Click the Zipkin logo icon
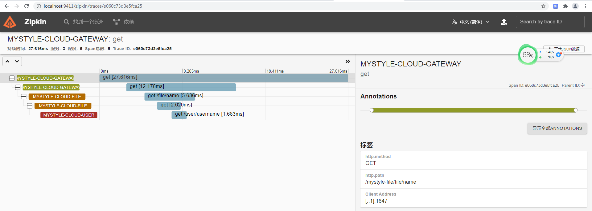 pos(10,22)
